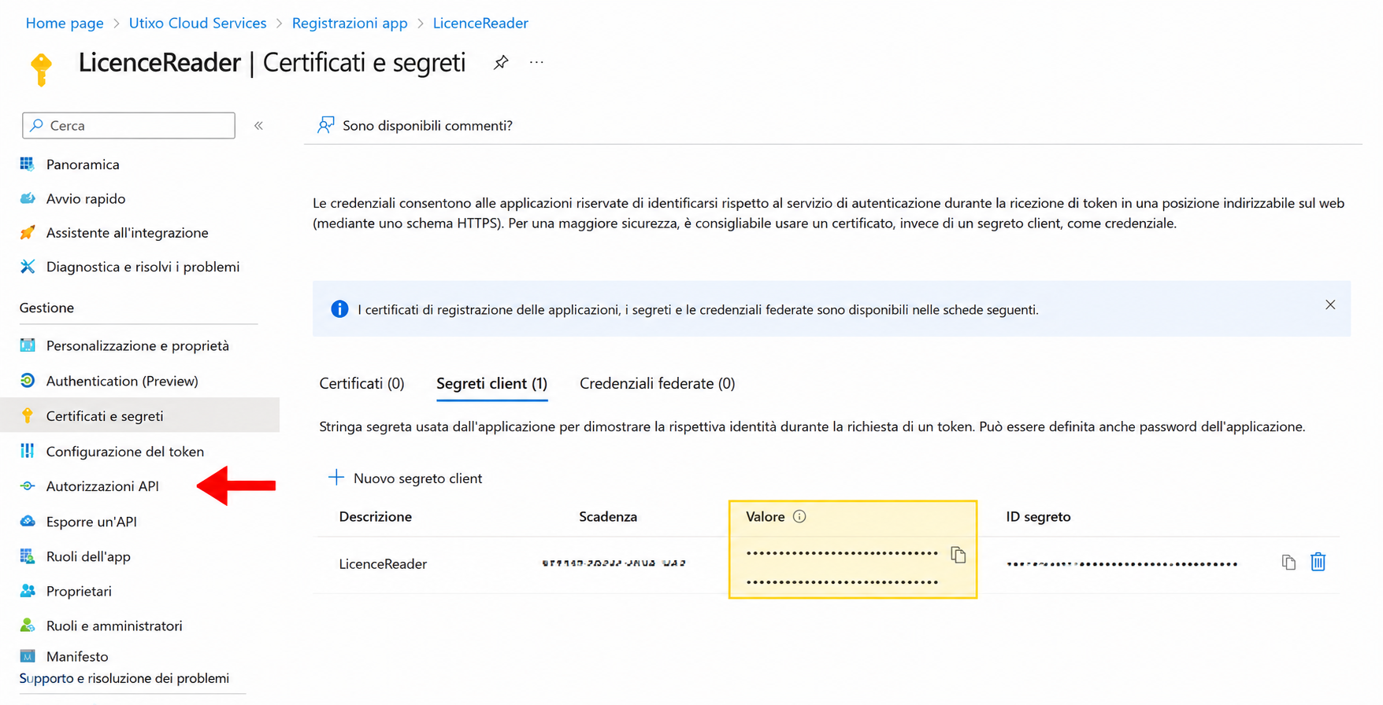Show the Valore info tooltip icon
Viewport: 1383px width, 705px height.
(x=799, y=517)
